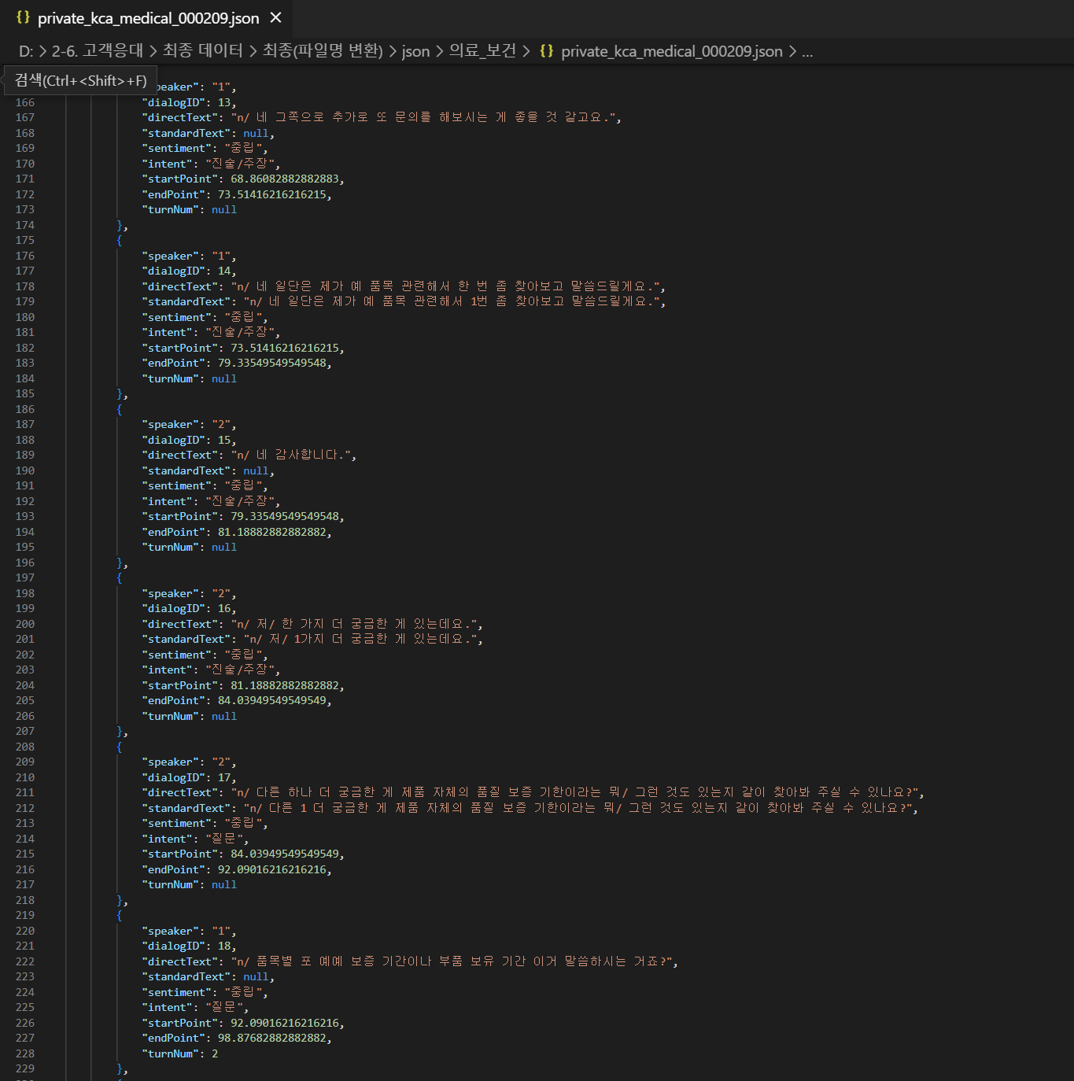The height and width of the screenshot is (1081, 1074).
Task: Click the standardText string on line 212
Action: (x=578, y=808)
